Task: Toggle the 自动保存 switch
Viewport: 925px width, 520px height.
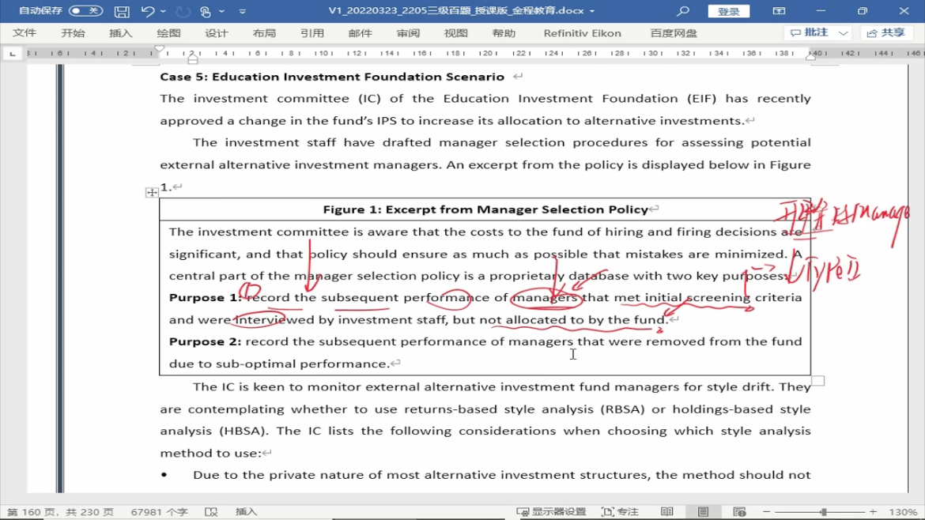Action: pyautogui.click(x=85, y=10)
